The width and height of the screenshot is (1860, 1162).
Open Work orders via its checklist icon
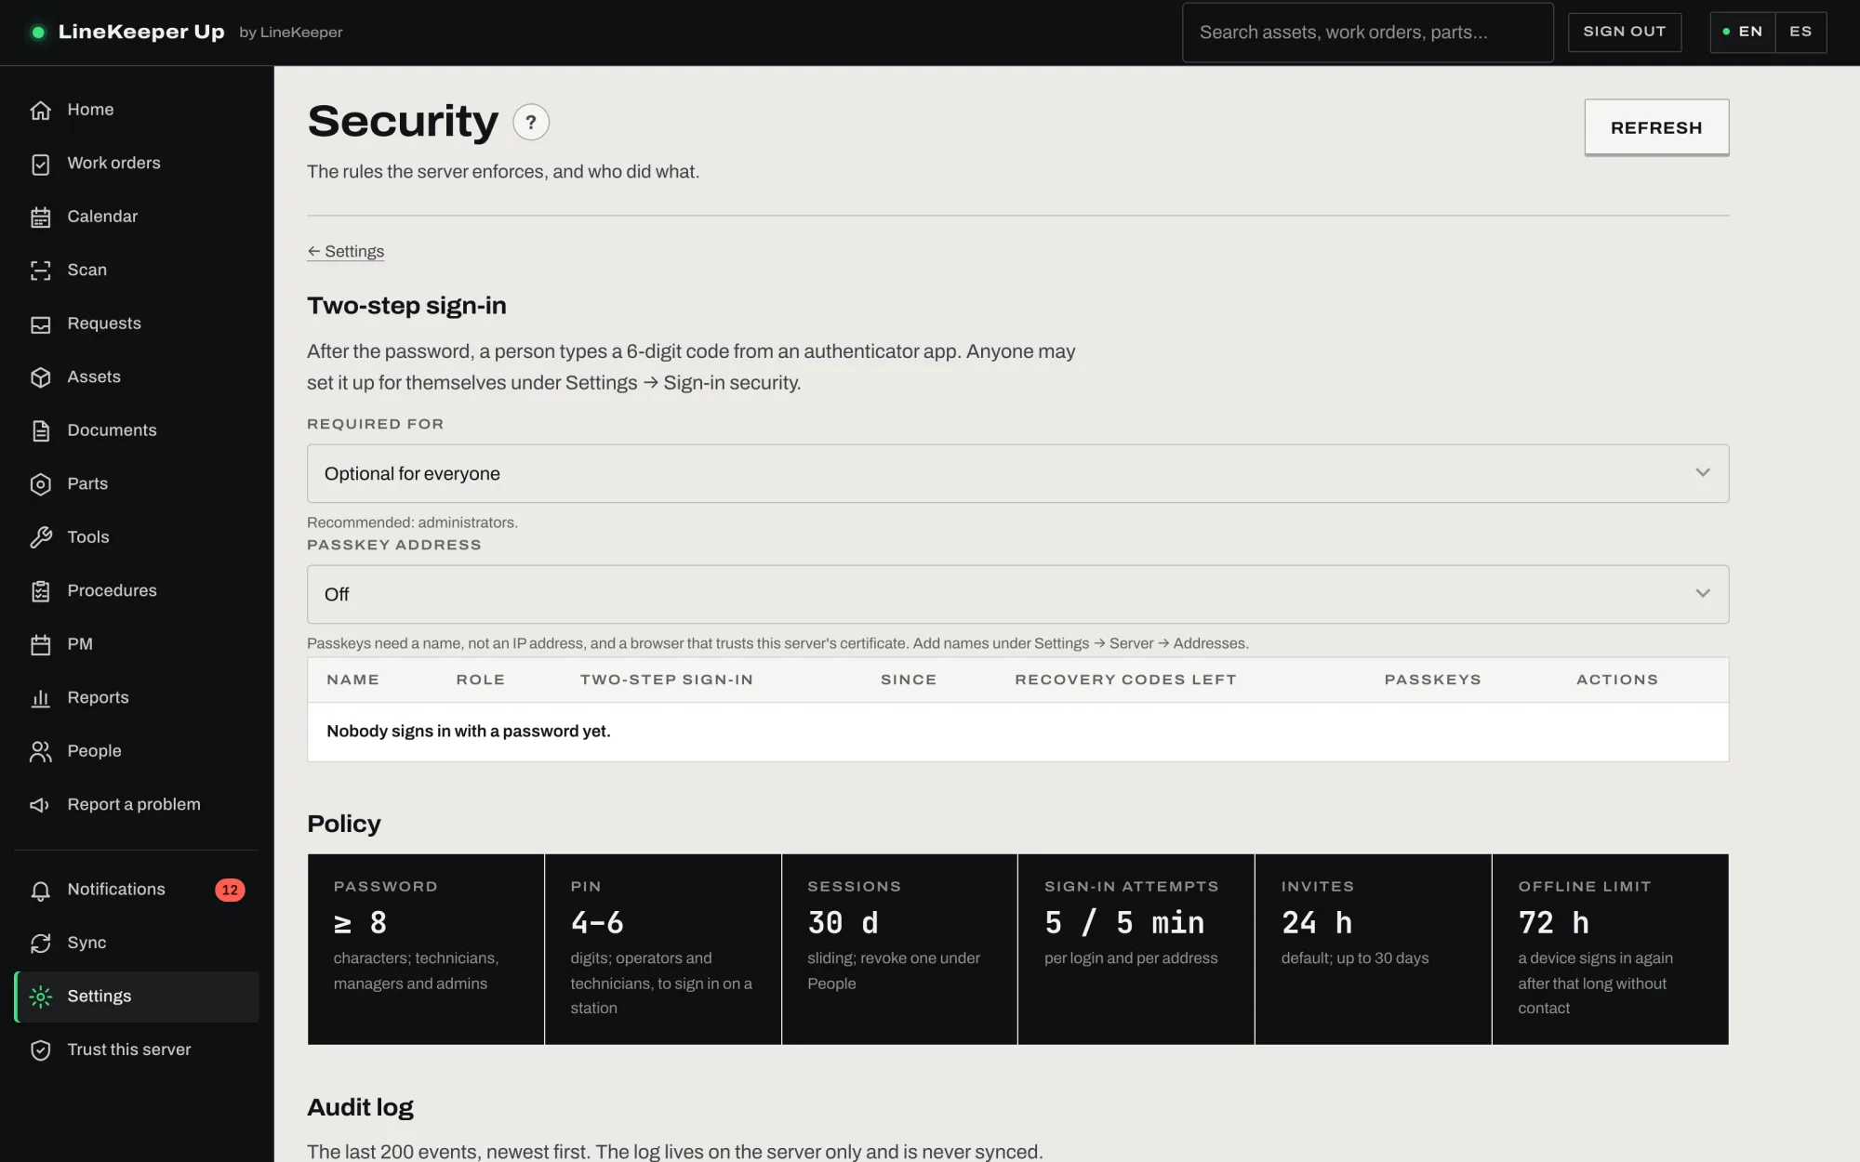click(40, 165)
